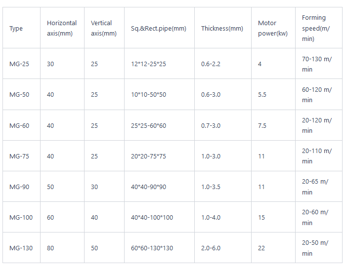347x271 pixels.
Task: Select the MG-50 type cell
Action: (x=19, y=95)
